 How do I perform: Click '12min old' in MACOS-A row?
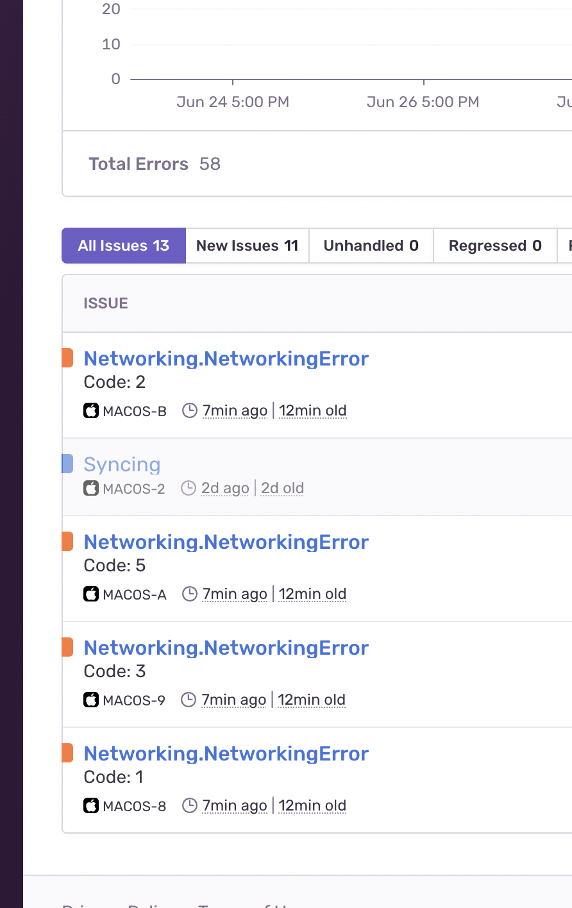[x=313, y=594]
